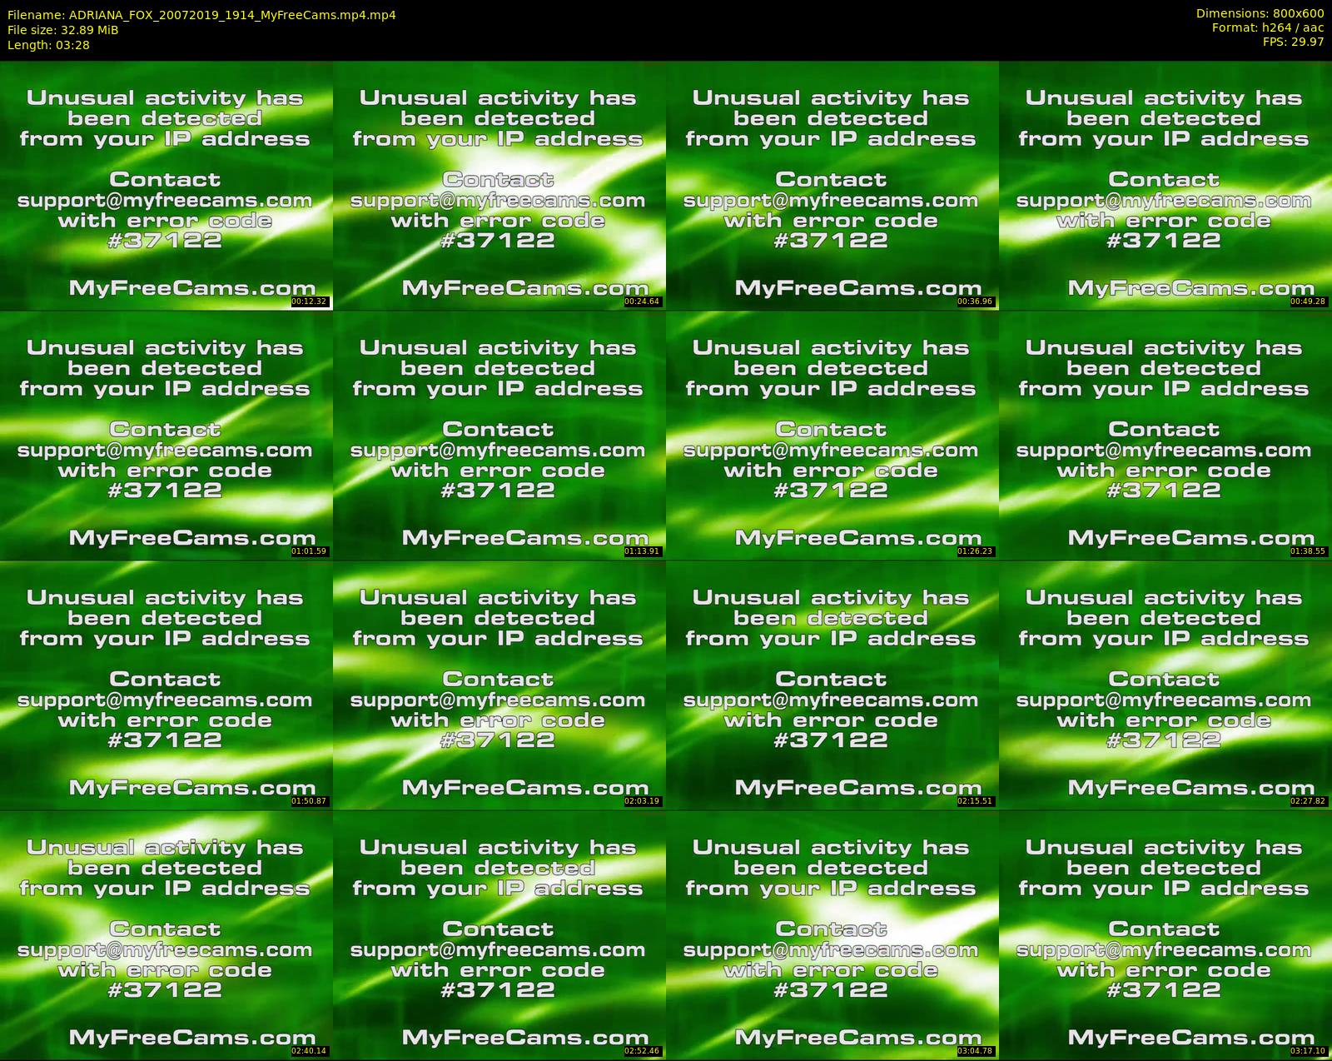
Task: Pick the thumbnail frame stamped 02:40.14
Action: coord(166,935)
